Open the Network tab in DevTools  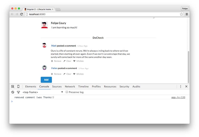tap(70, 87)
